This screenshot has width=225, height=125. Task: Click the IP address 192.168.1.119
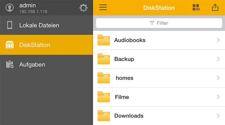[x=33, y=12]
